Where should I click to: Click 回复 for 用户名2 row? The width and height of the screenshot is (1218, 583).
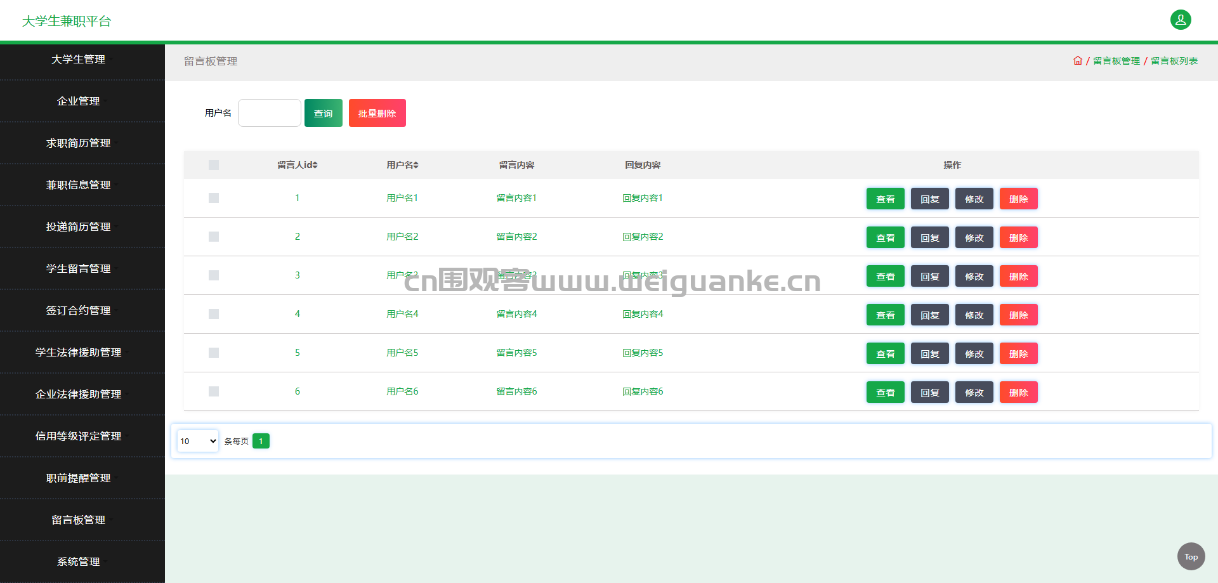click(x=930, y=237)
